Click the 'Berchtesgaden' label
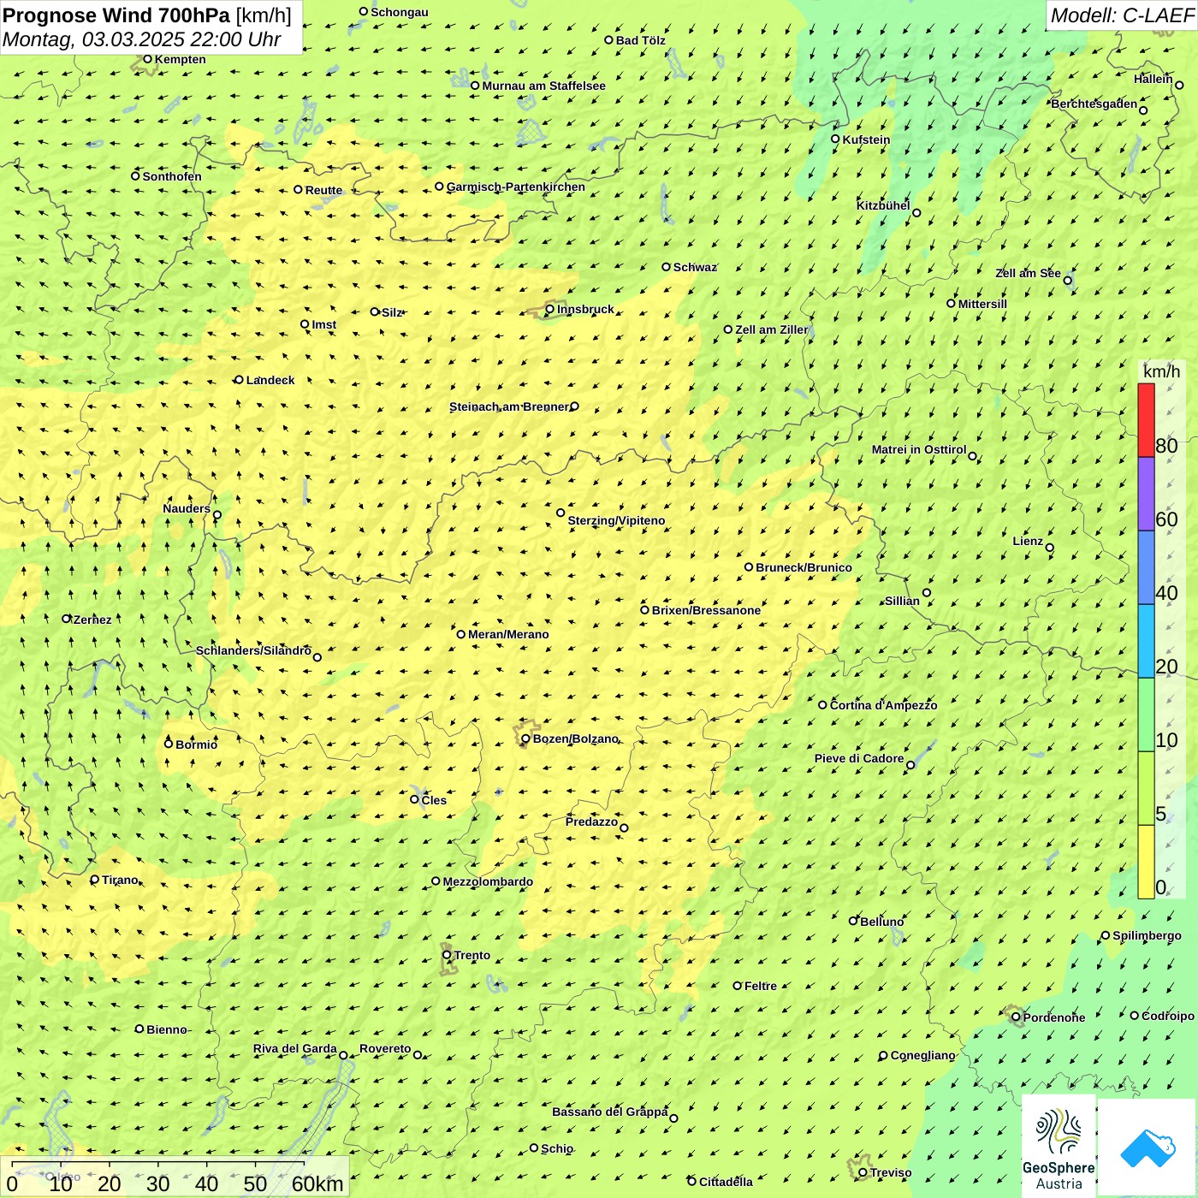This screenshot has height=1198, width=1198. 1094,104
